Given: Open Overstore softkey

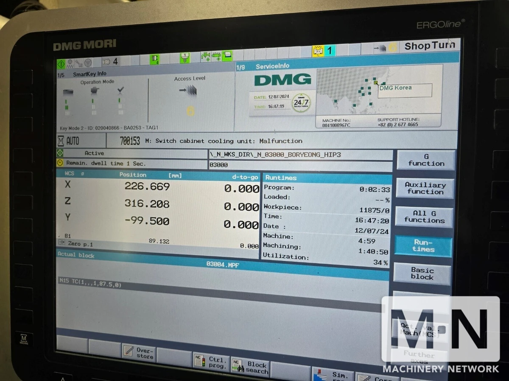Looking at the screenshot, I should pyautogui.click(x=139, y=353).
